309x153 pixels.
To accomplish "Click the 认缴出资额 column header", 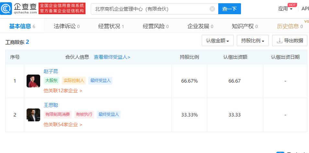I will point(235,57).
